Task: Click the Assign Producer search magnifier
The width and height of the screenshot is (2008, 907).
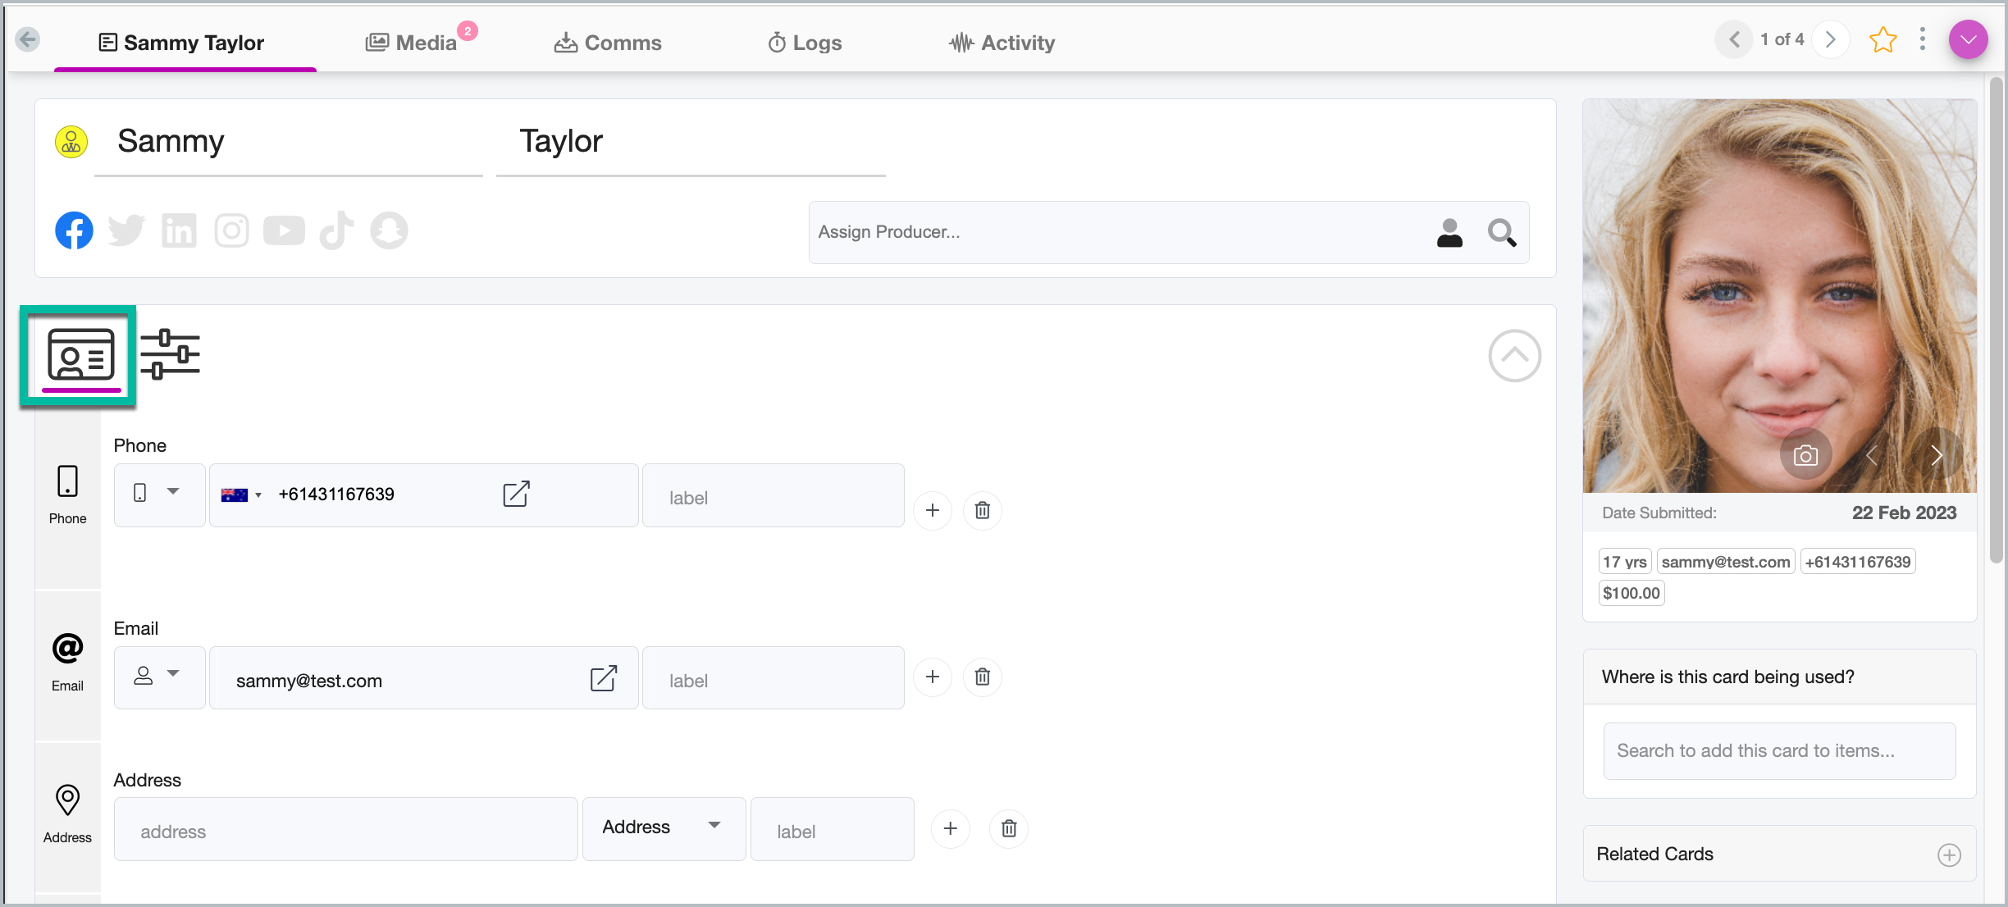Action: pyautogui.click(x=1501, y=233)
